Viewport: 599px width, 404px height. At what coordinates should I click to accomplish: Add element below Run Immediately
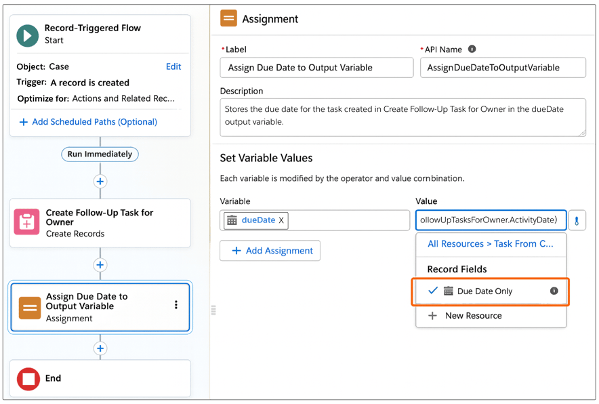coord(100,182)
